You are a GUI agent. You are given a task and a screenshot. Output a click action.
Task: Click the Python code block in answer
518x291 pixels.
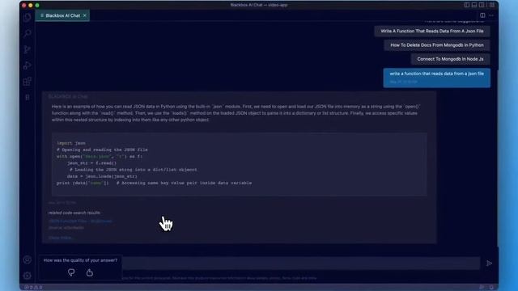pyautogui.click(x=240, y=164)
